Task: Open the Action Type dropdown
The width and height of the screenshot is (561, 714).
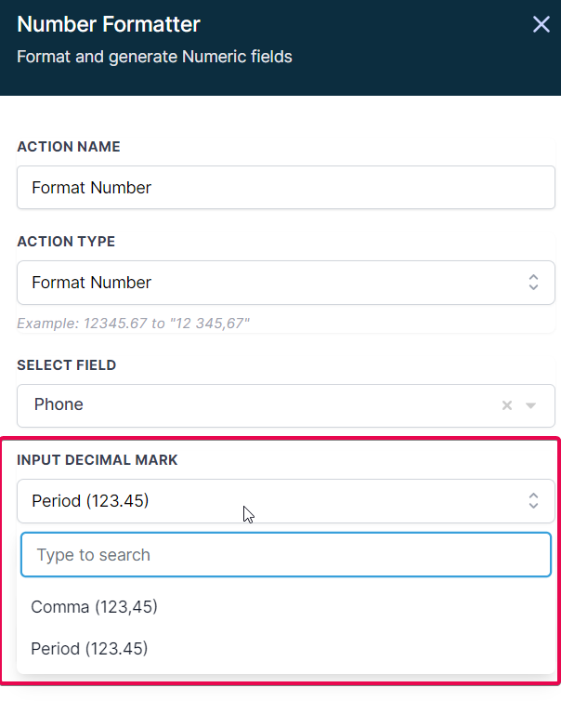Action: click(286, 283)
